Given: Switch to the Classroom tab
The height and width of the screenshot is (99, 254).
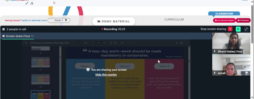Looking at the screenshot, I should pos(224,14).
